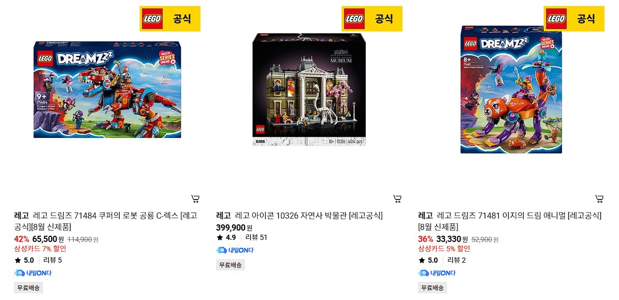Open the Izzie's Dream Animals product image
The width and height of the screenshot is (619, 300).
tap(511, 90)
